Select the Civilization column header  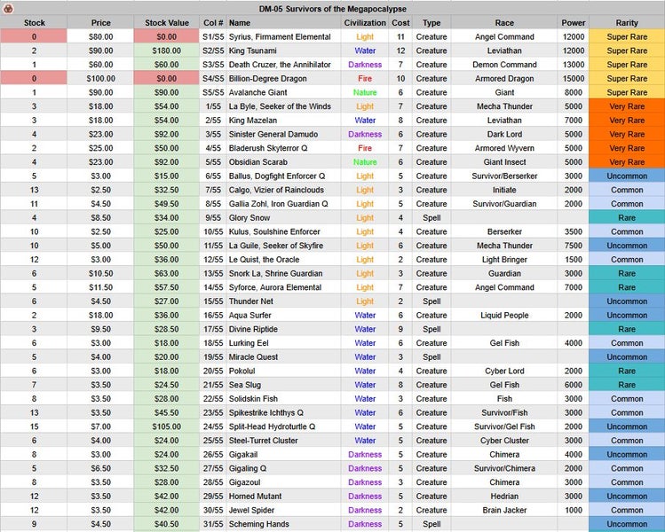coord(365,23)
